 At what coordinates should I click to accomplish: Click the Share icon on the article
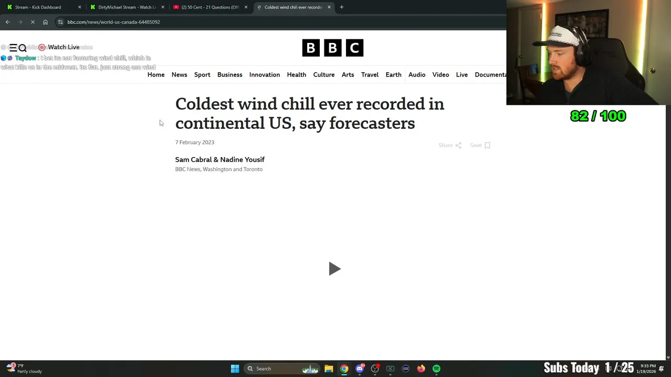click(x=458, y=146)
